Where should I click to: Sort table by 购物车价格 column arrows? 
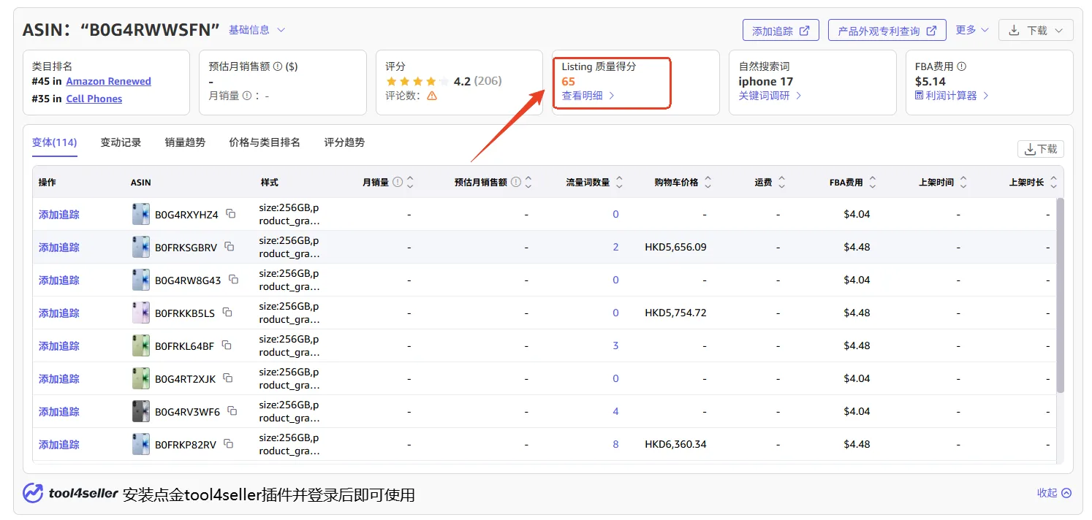click(x=708, y=182)
